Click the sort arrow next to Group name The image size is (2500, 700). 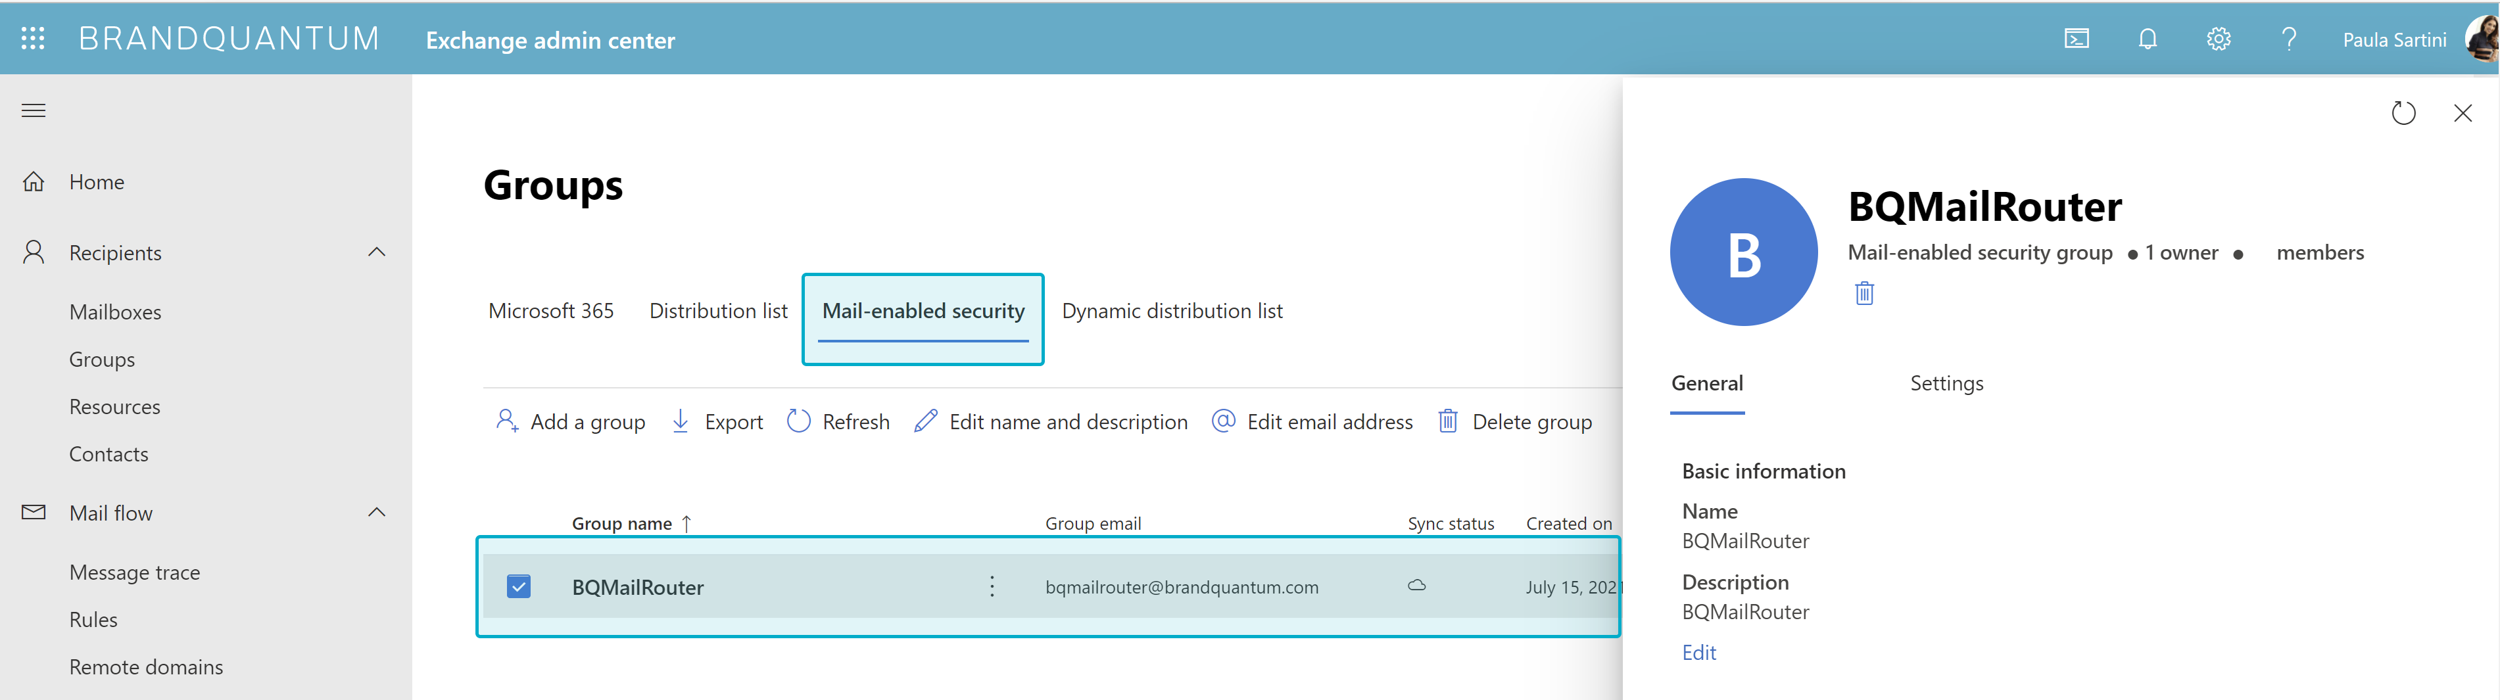point(686,524)
